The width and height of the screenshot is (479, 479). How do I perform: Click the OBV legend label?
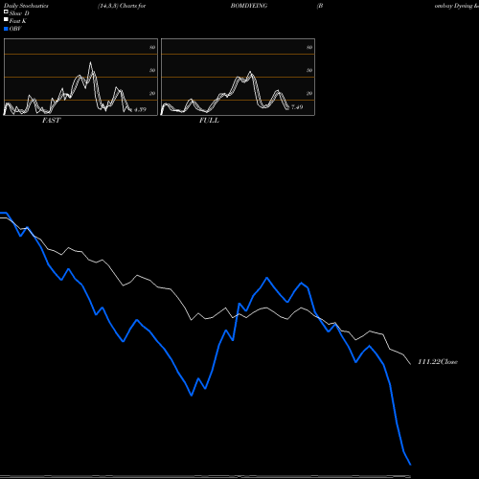click(15, 29)
